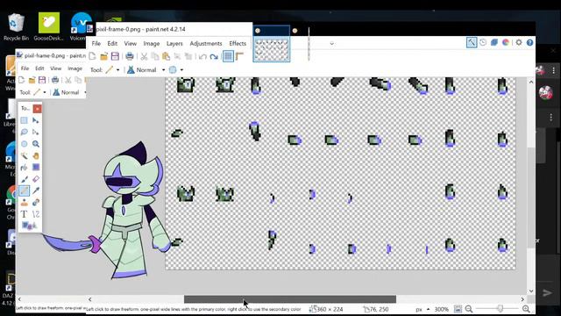This screenshot has height=316, width=561.
Task: Select the Rectangle Select tool
Action: coord(24,120)
